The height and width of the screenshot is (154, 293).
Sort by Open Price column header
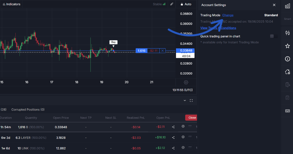point(61,118)
